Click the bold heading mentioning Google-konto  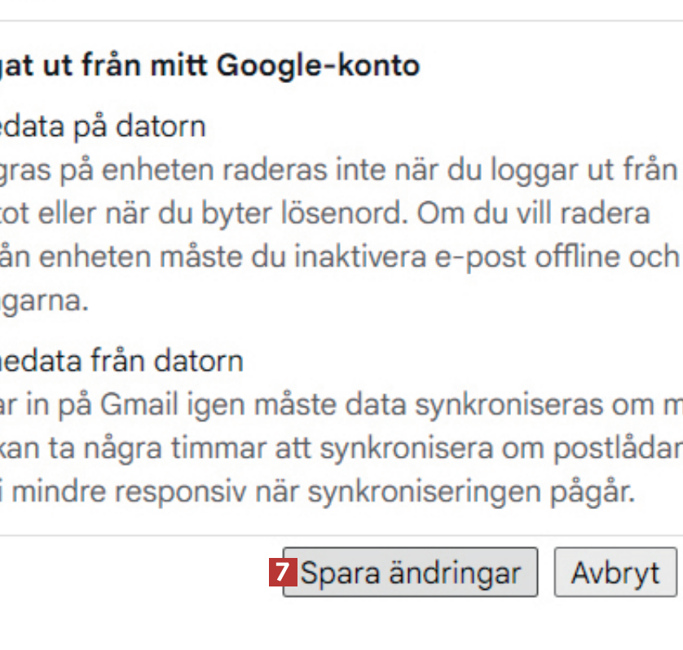(210, 64)
